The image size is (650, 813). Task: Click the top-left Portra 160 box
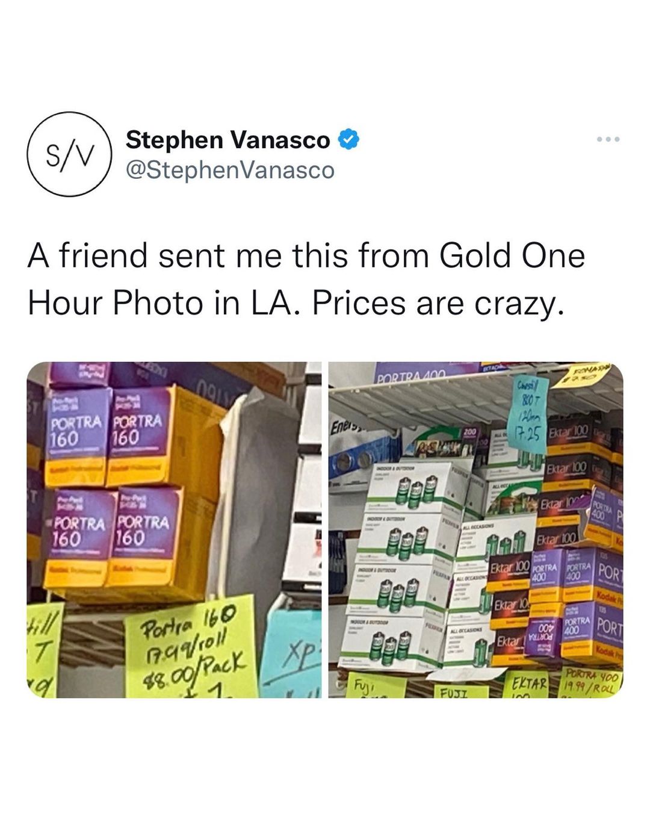[79, 438]
